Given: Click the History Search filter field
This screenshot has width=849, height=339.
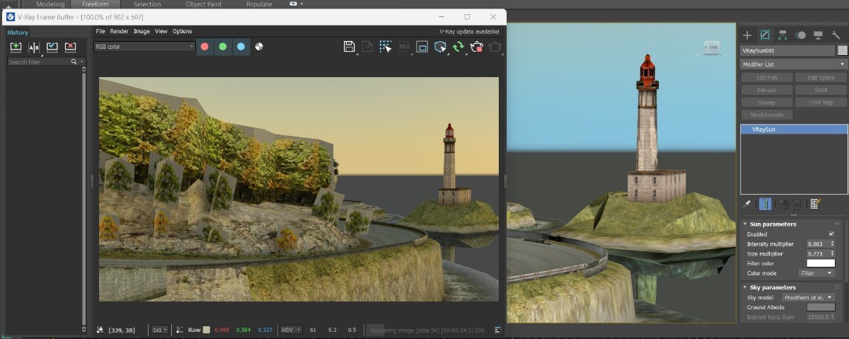Looking at the screenshot, I should point(39,62).
